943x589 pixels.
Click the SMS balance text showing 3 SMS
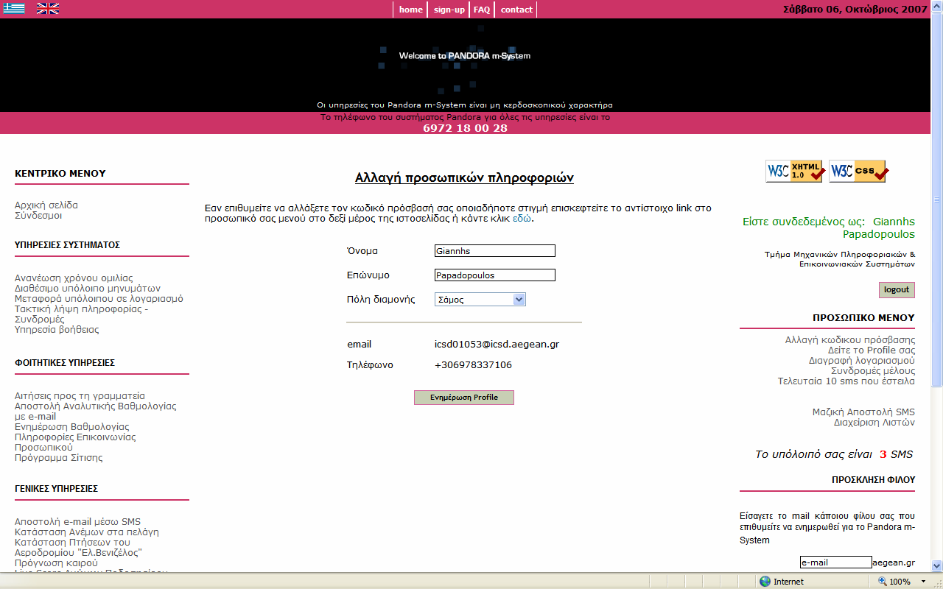point(834,454)
